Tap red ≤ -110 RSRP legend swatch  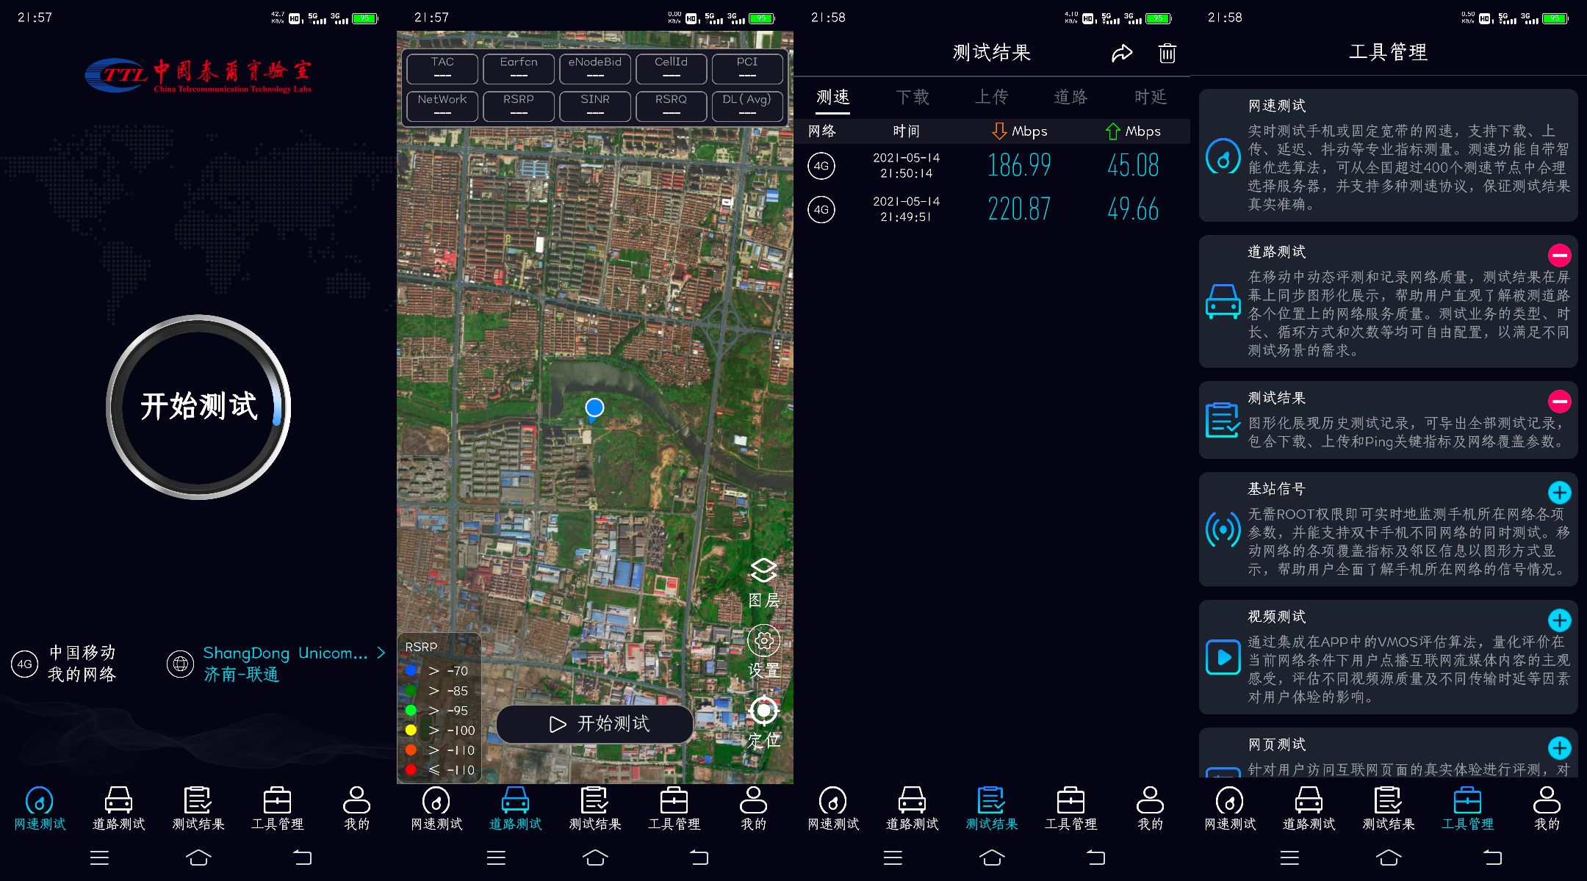[411, 769]
